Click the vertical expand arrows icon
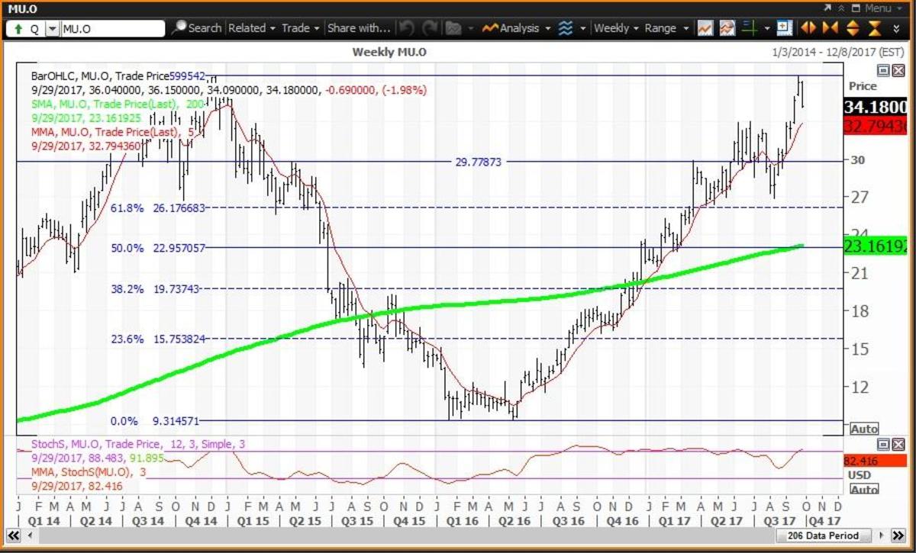Image resolution: width=916 pixels, height=553 pixels. pyautogui.click(x=853, y=29)
